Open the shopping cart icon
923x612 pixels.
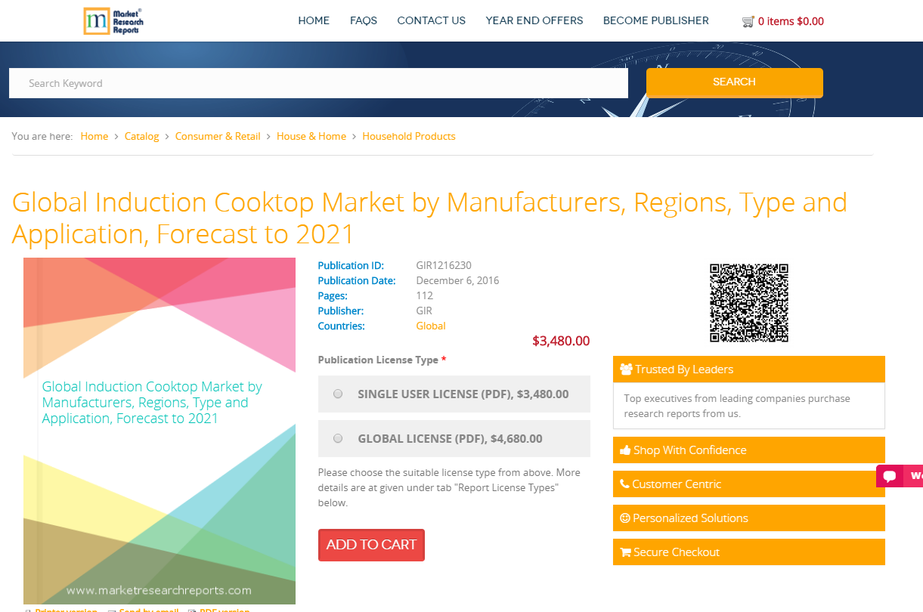pyautogui.click(x=748, y=22)
